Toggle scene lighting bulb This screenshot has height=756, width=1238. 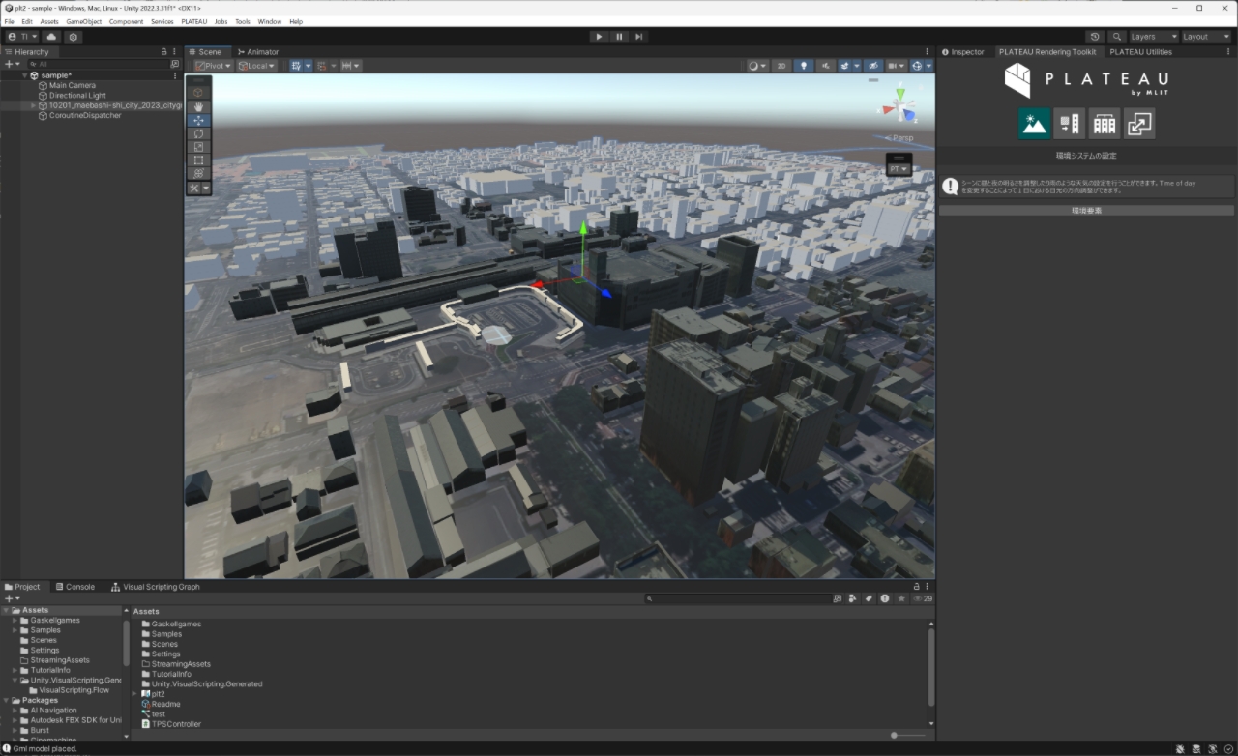pos(803,66)
